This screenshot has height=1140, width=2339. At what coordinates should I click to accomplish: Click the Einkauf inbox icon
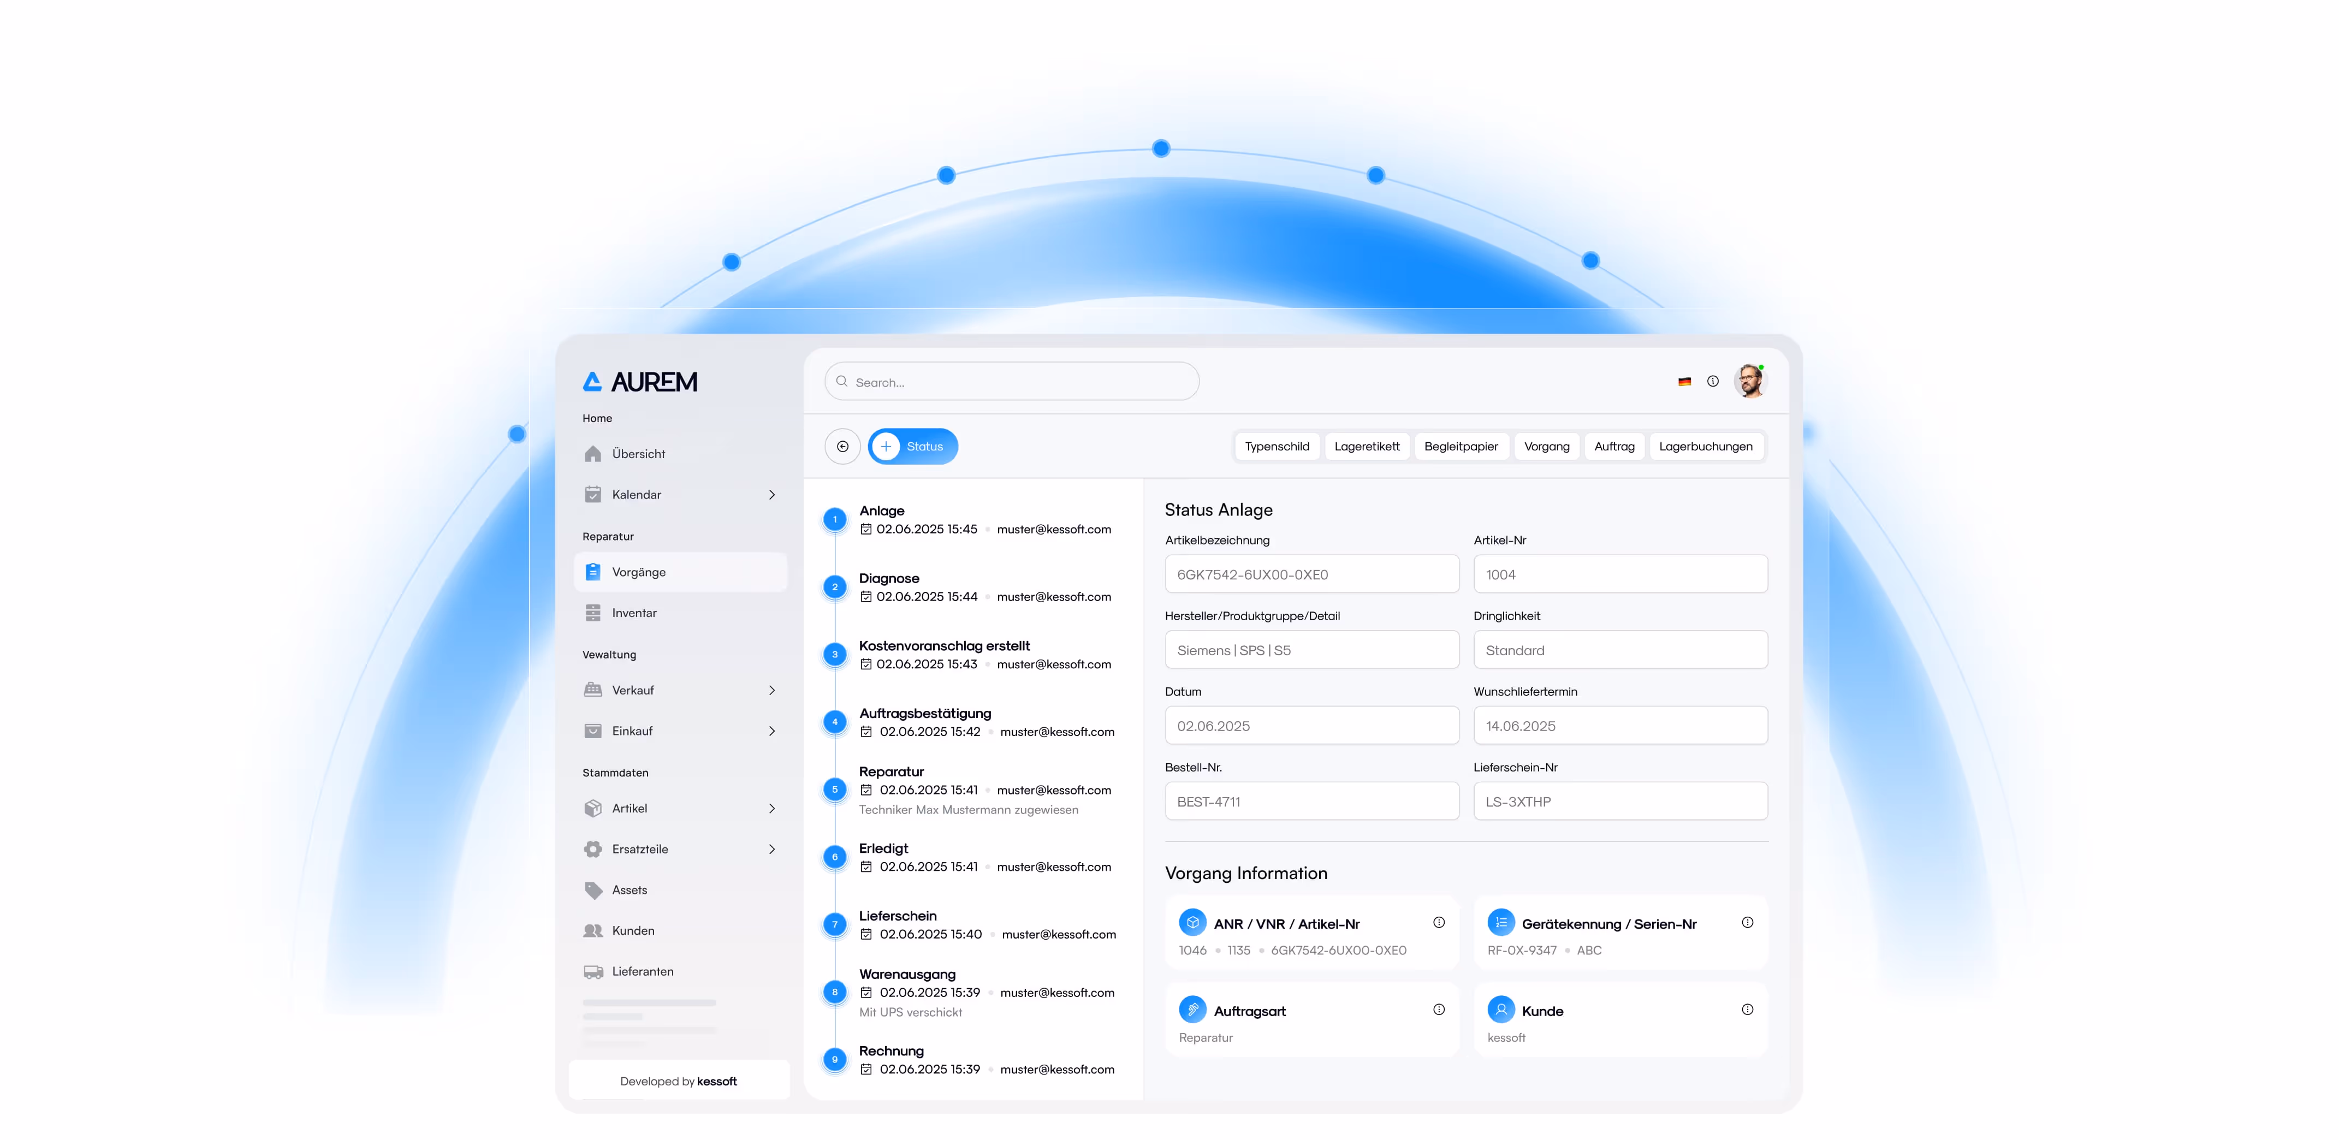(x=593, y=731)
